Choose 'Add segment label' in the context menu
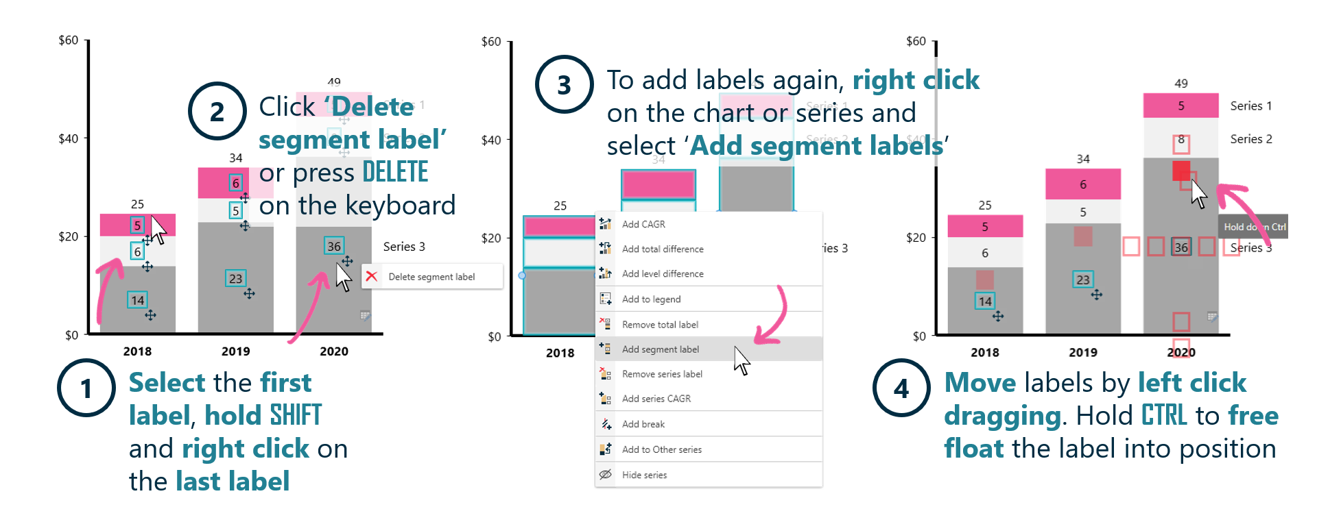1317x509 pixels. 660,349
